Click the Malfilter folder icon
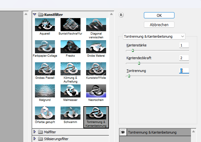Image resolution: width=201 pixels, height=142 pixels. pos(40,132)
